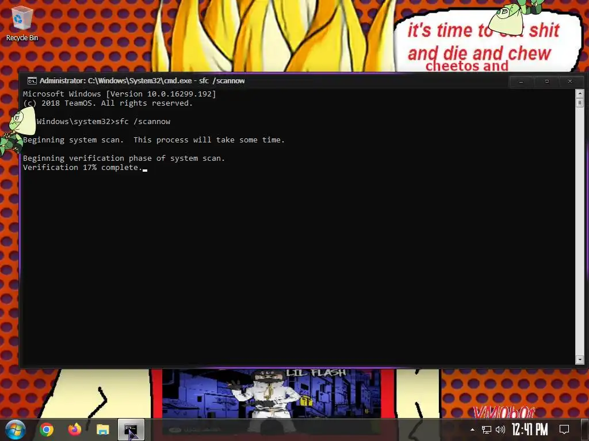Open the clock showing 12:41 PM
This screenshot has width=589, height=441.
530,430
